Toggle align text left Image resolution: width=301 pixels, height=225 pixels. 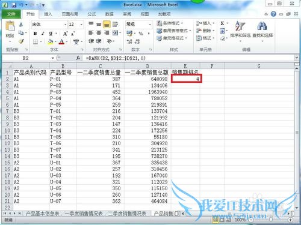[x=91, y=32]
